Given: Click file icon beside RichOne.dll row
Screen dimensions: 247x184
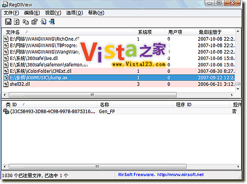Looking at the screenshot, I should pos(6,39).
